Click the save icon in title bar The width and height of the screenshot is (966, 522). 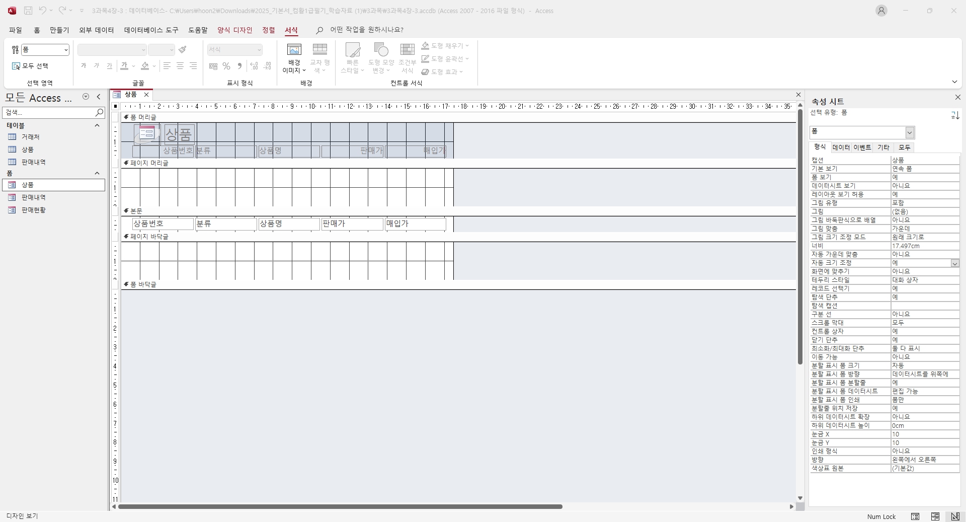(28, 11)
